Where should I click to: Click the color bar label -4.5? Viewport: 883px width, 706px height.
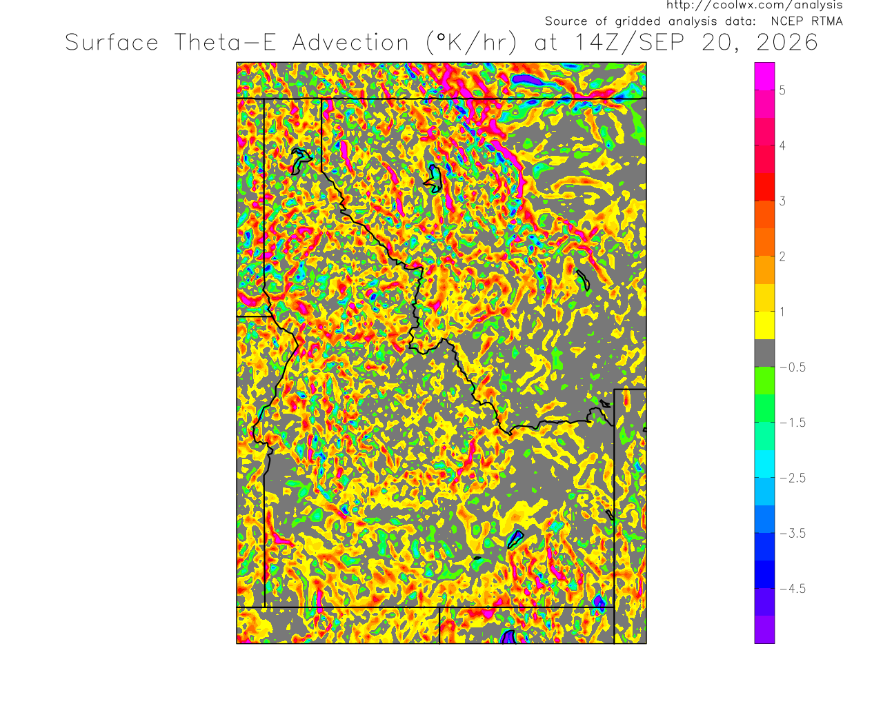793,588
